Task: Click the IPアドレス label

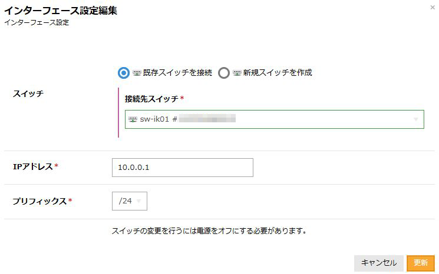Action: pyautogui.click(x=33, y=167)
